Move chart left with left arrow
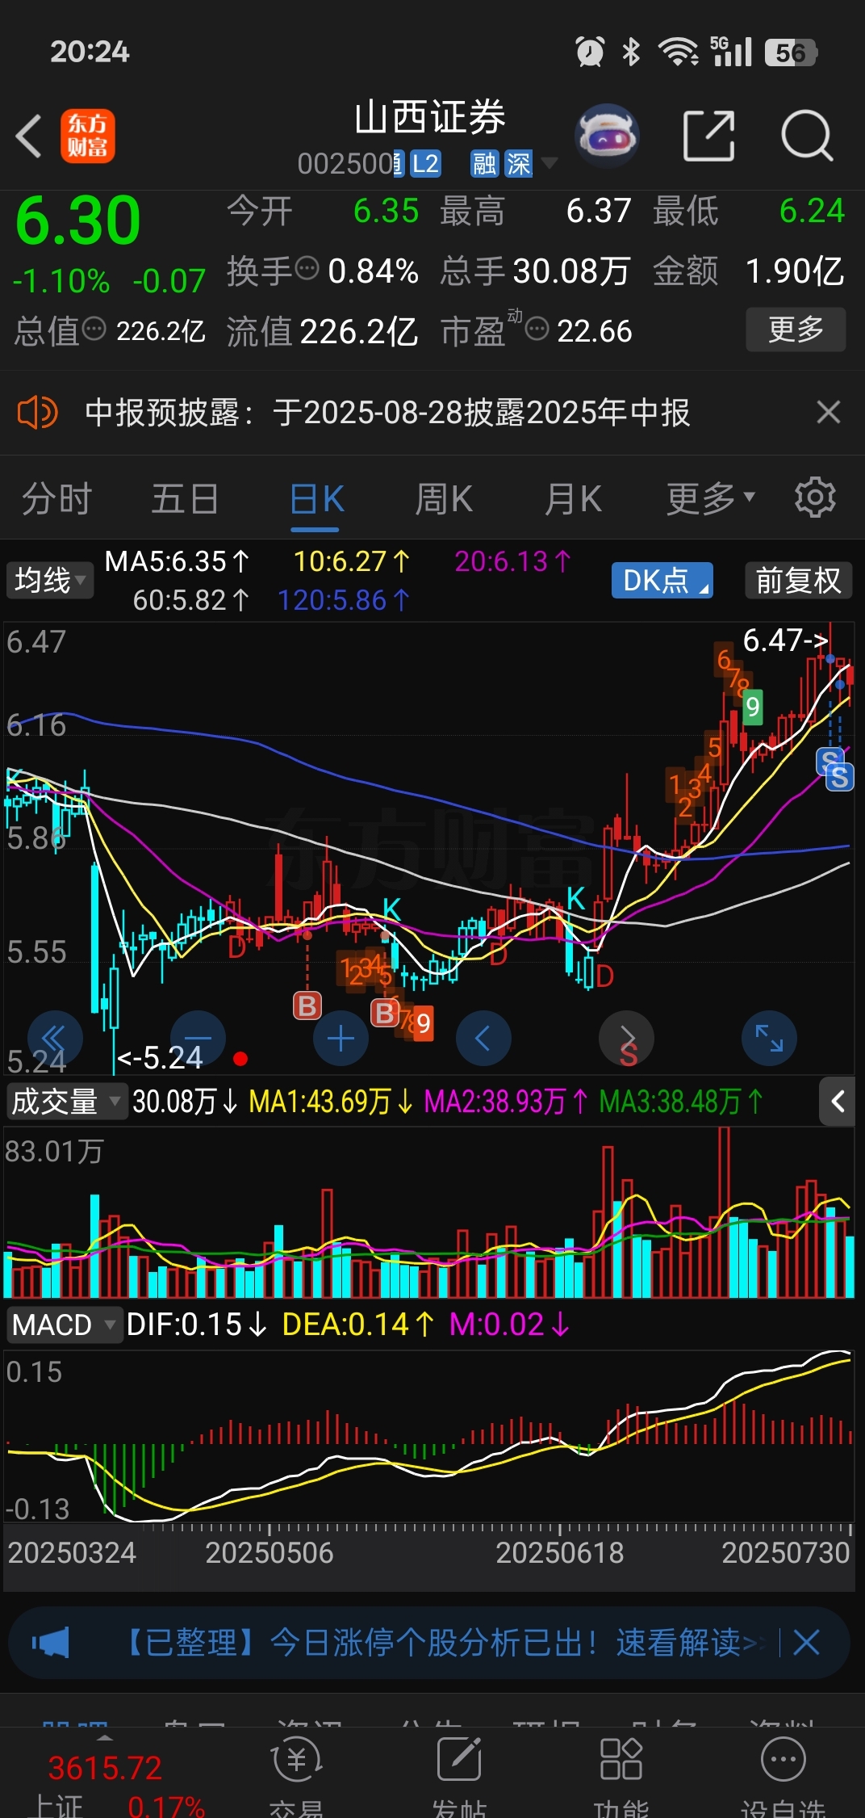This screenshot has height=1818, width=865. click(x=483, y=1038)
